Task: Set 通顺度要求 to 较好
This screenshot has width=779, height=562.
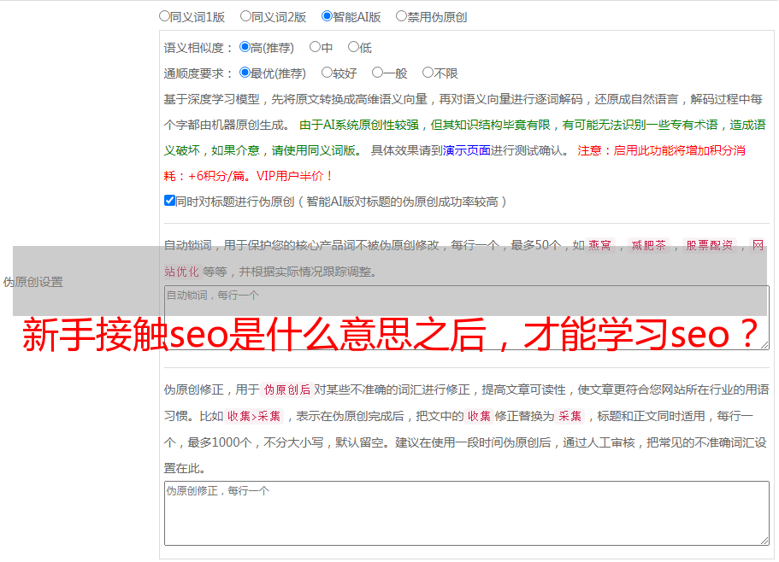Action: tap(327, 73)
